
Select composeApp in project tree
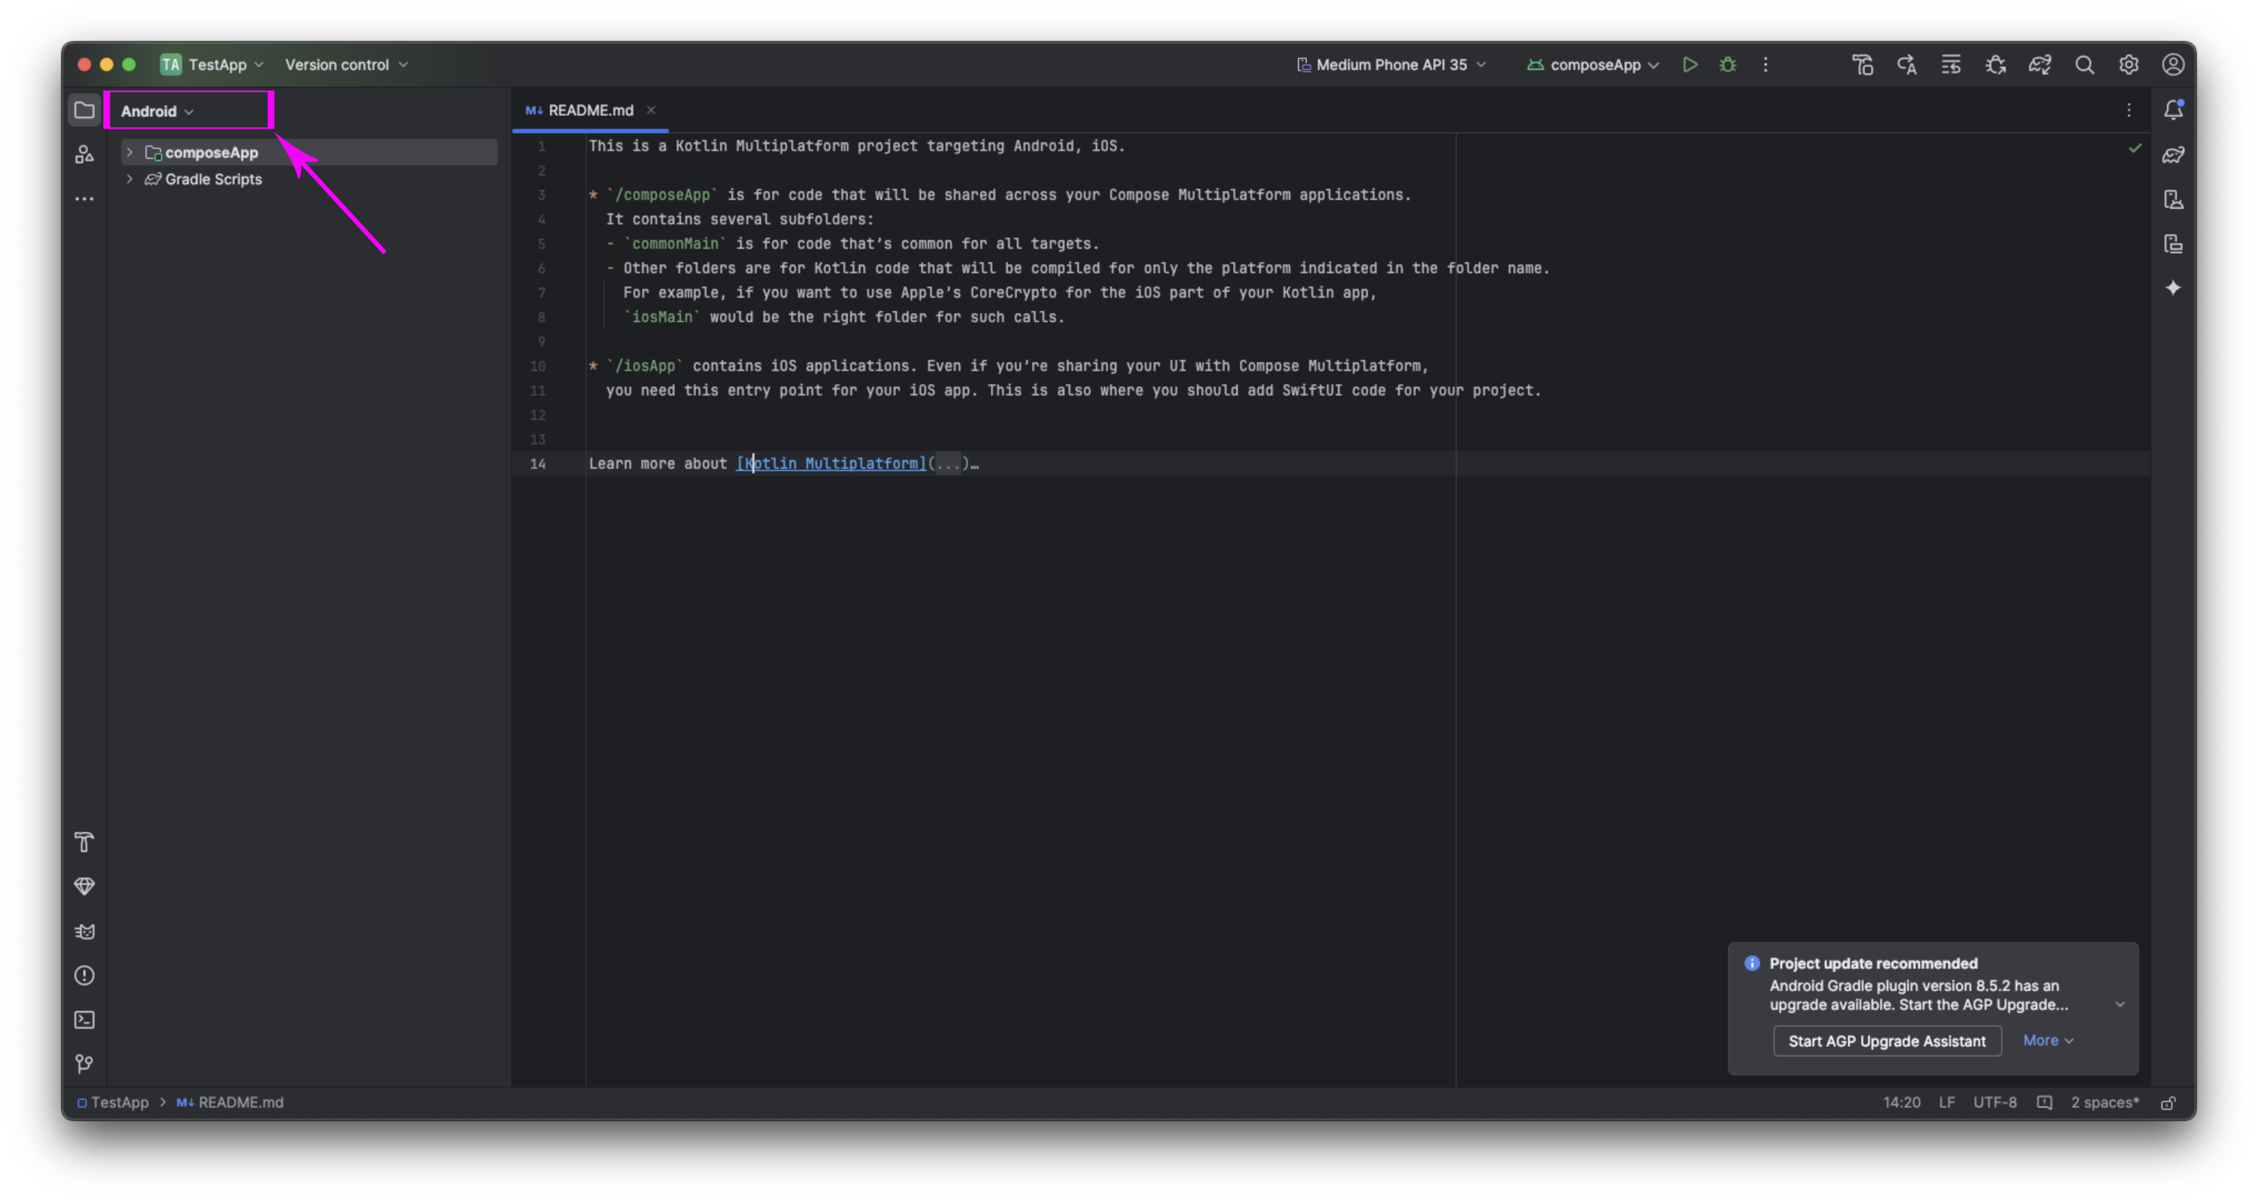(309, 152)
